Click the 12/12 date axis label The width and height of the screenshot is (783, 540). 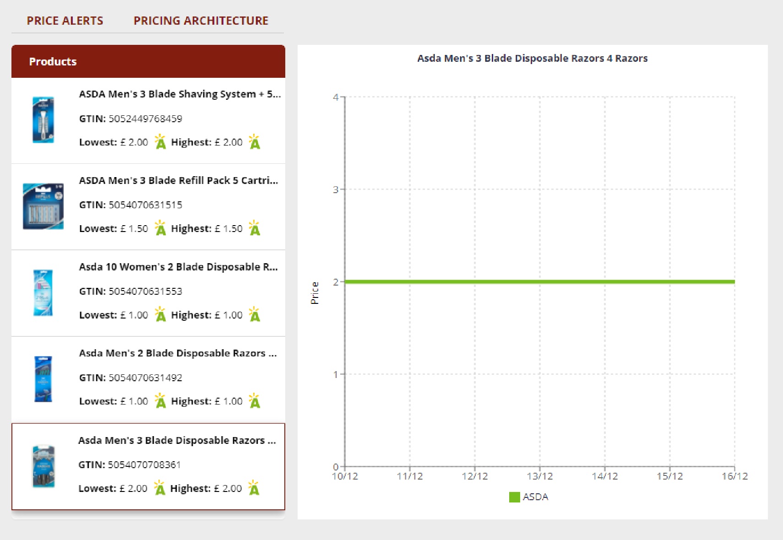pyautogui.click(x=475, y=476)
